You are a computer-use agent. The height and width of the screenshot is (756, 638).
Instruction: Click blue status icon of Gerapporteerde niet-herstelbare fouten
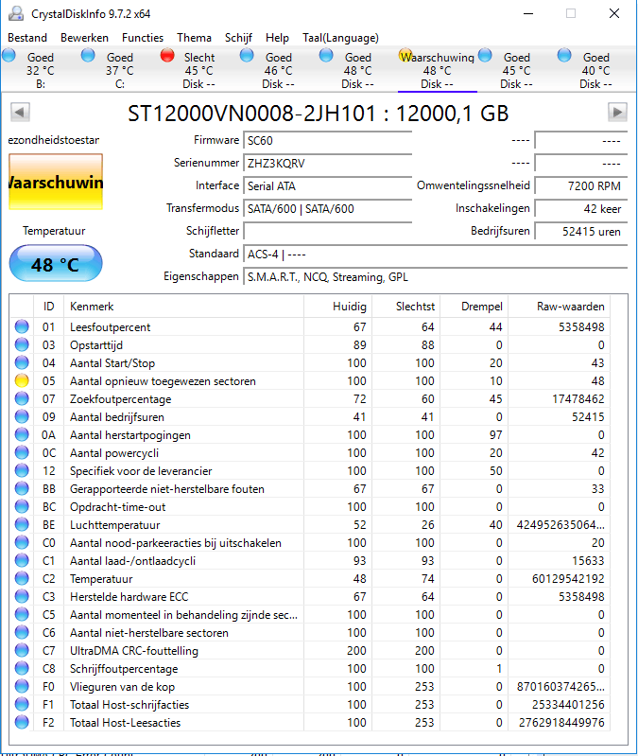coord(22,489)
